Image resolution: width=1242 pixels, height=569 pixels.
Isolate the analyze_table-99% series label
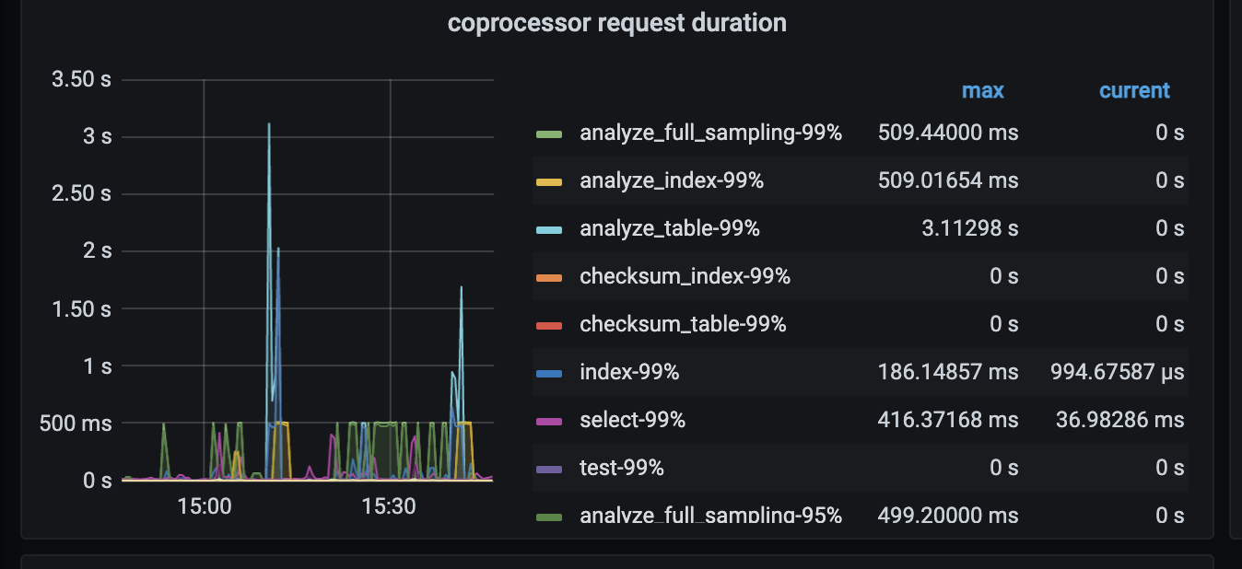point(669,228)
